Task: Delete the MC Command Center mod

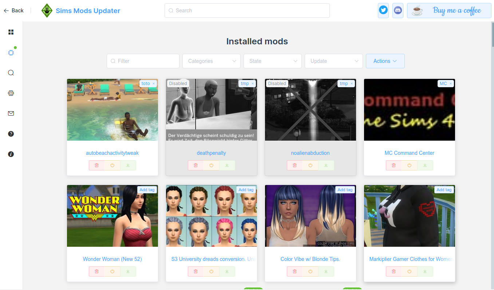Action: pyautogui.click(x=394, y=165)
